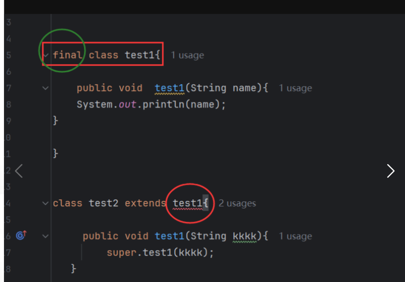This screenshot has width=405, height=282.
Task: Open "1 usage" hint after test1(String kkkk)
Action: coord(295,236)
